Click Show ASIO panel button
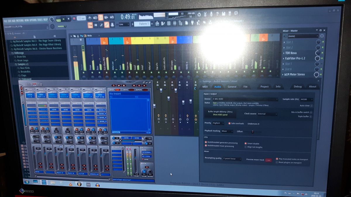Viewport: 351px width, 197px height. pos(221,115)
